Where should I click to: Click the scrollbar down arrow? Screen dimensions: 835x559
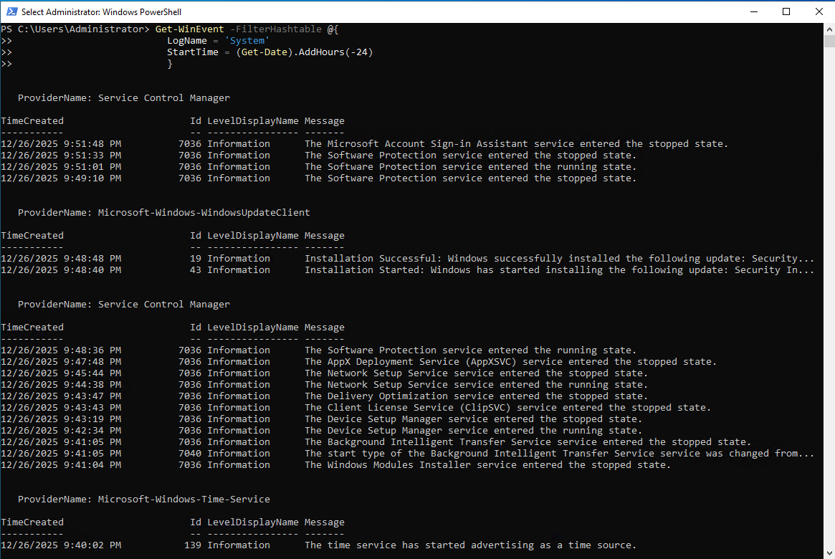coord(829,553)
